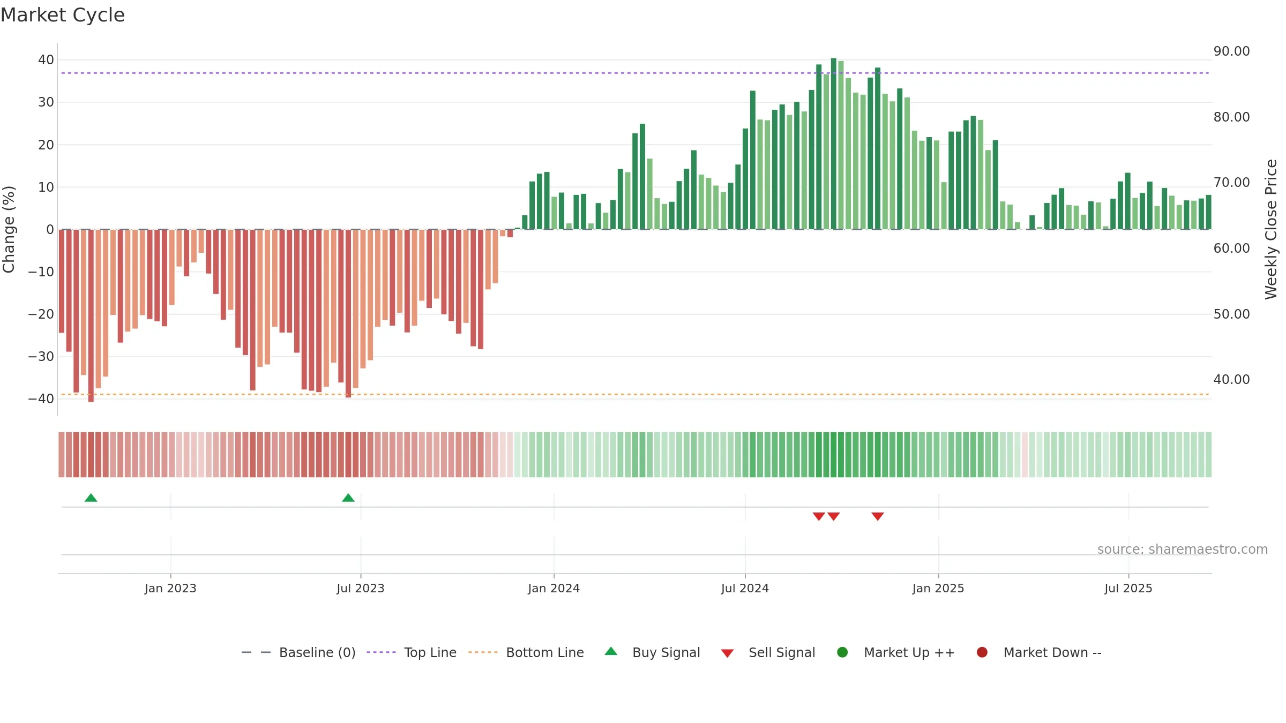Toggle the Market Down -- legend item

pos(1039,652)
